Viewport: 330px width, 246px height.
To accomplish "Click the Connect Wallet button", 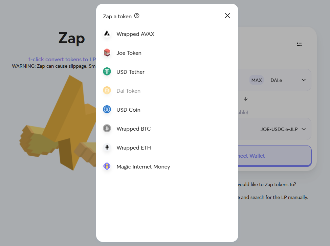I will [x=274, y=156].
